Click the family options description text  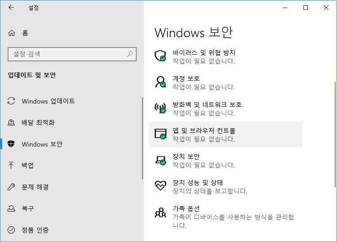(x=233, y=221)
